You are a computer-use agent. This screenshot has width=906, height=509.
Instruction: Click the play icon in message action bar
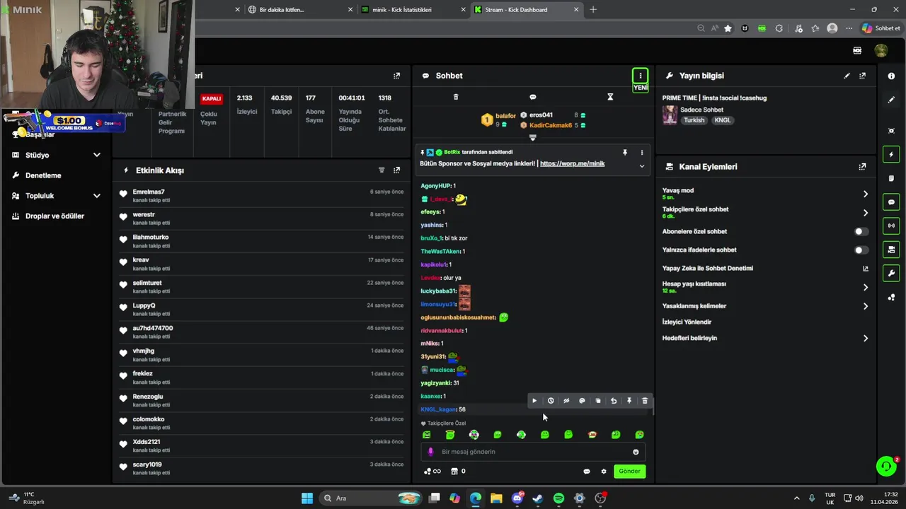pyautogui.click(x=534, y=401)
